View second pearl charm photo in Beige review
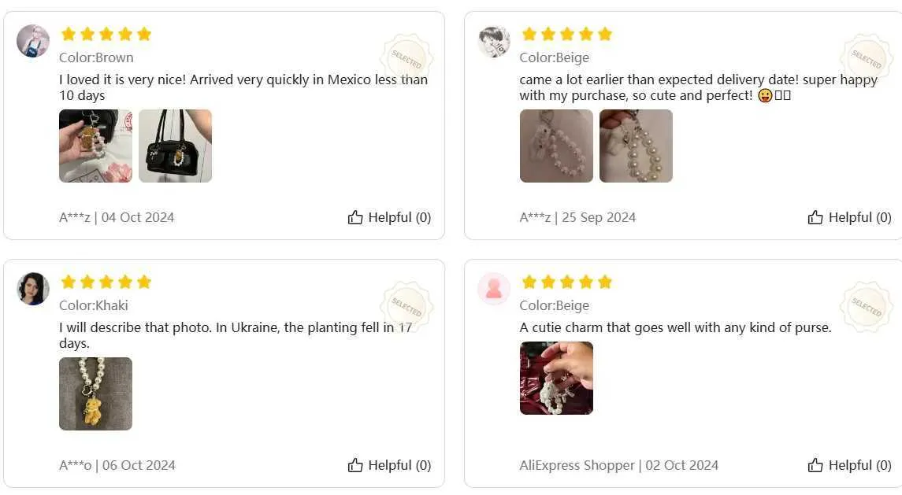 [x=636, y=146]
